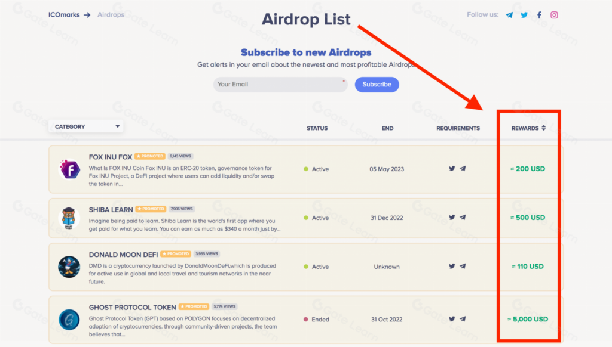Select the Ended status dot on GHOST PROTOCOL row
The height and width of the screenshot is (347, 612).
point(305,319)
